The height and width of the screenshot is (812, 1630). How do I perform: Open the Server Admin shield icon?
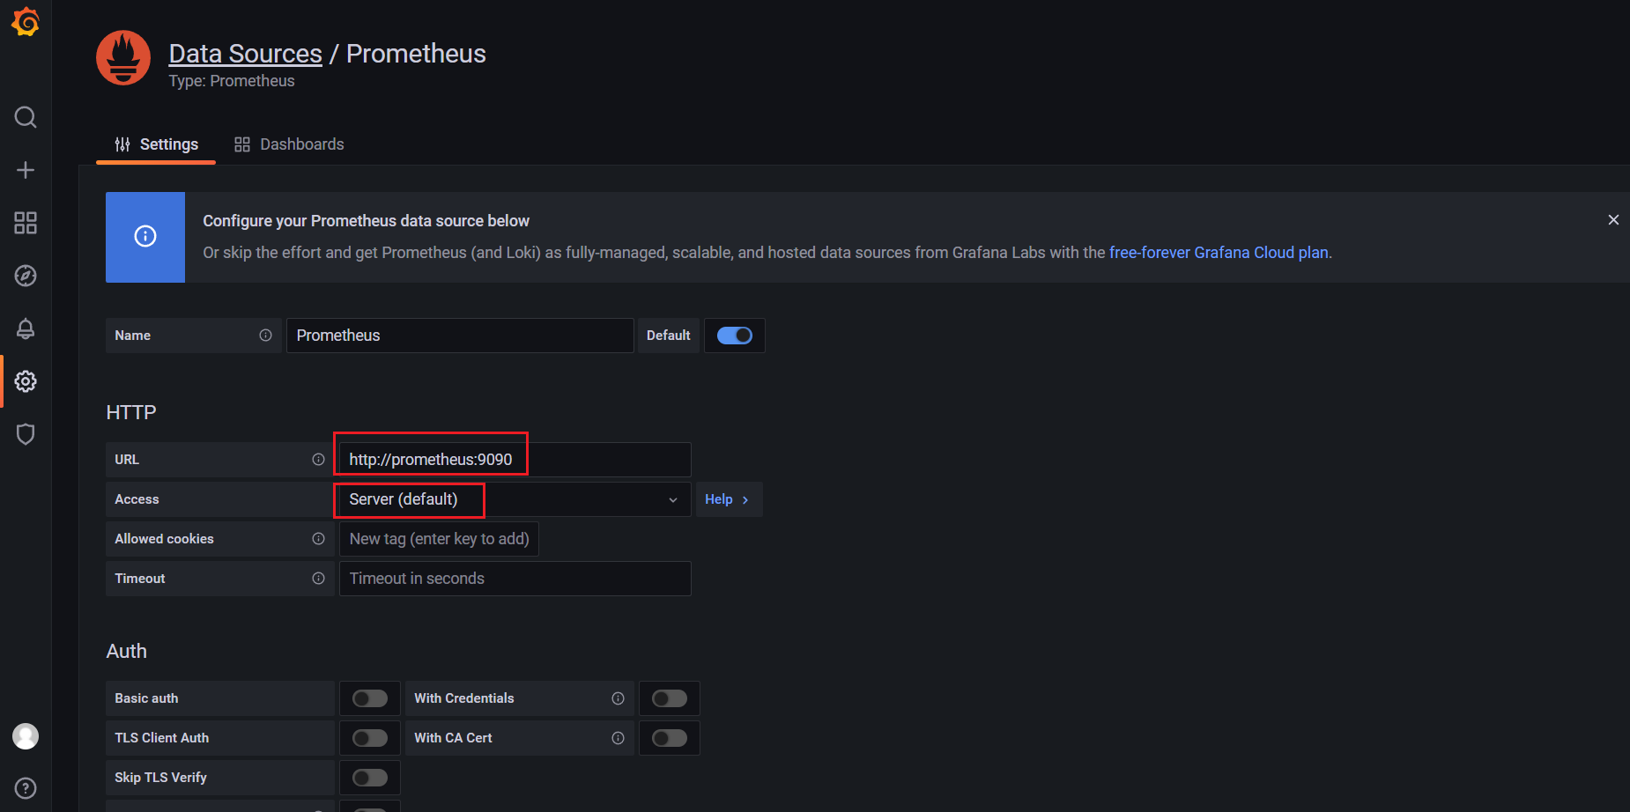pyautogui.click(x=26, y=434)
